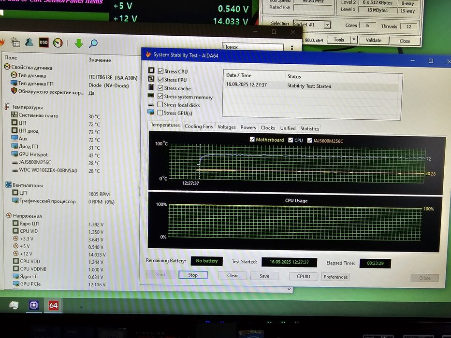Enable the Stress GPU(s) checkbox

(160, 113)
